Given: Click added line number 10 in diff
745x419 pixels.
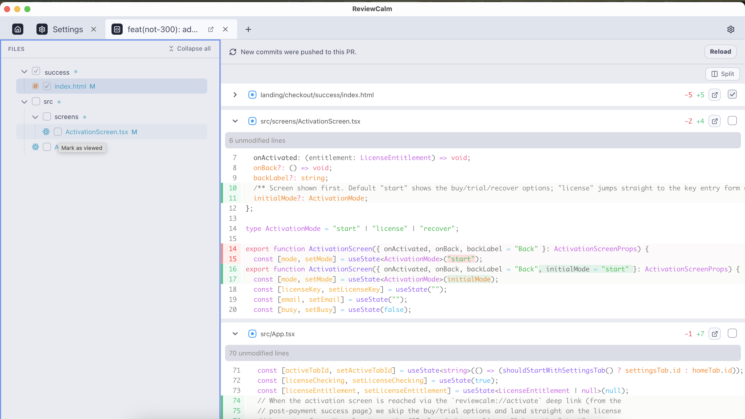Looking at the screenshot, I should click(x=233, y=188).
